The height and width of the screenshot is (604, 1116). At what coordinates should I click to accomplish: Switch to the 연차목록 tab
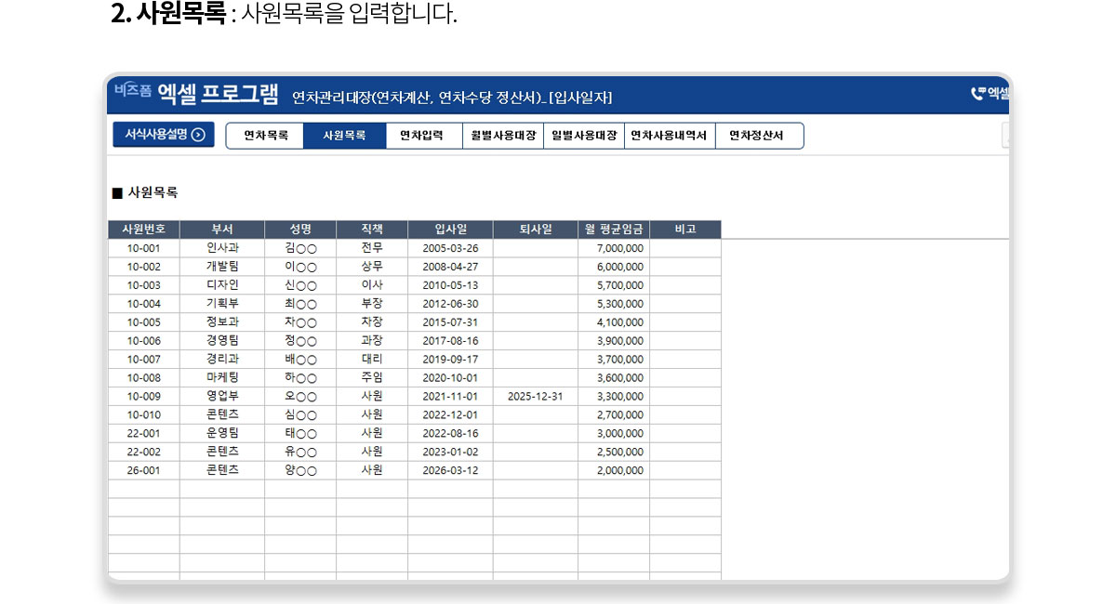(x=266, y=136)
